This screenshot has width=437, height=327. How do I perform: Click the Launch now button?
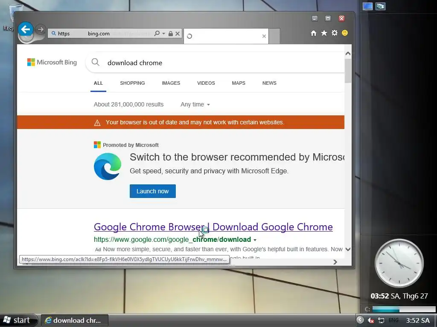pos(153,191)
